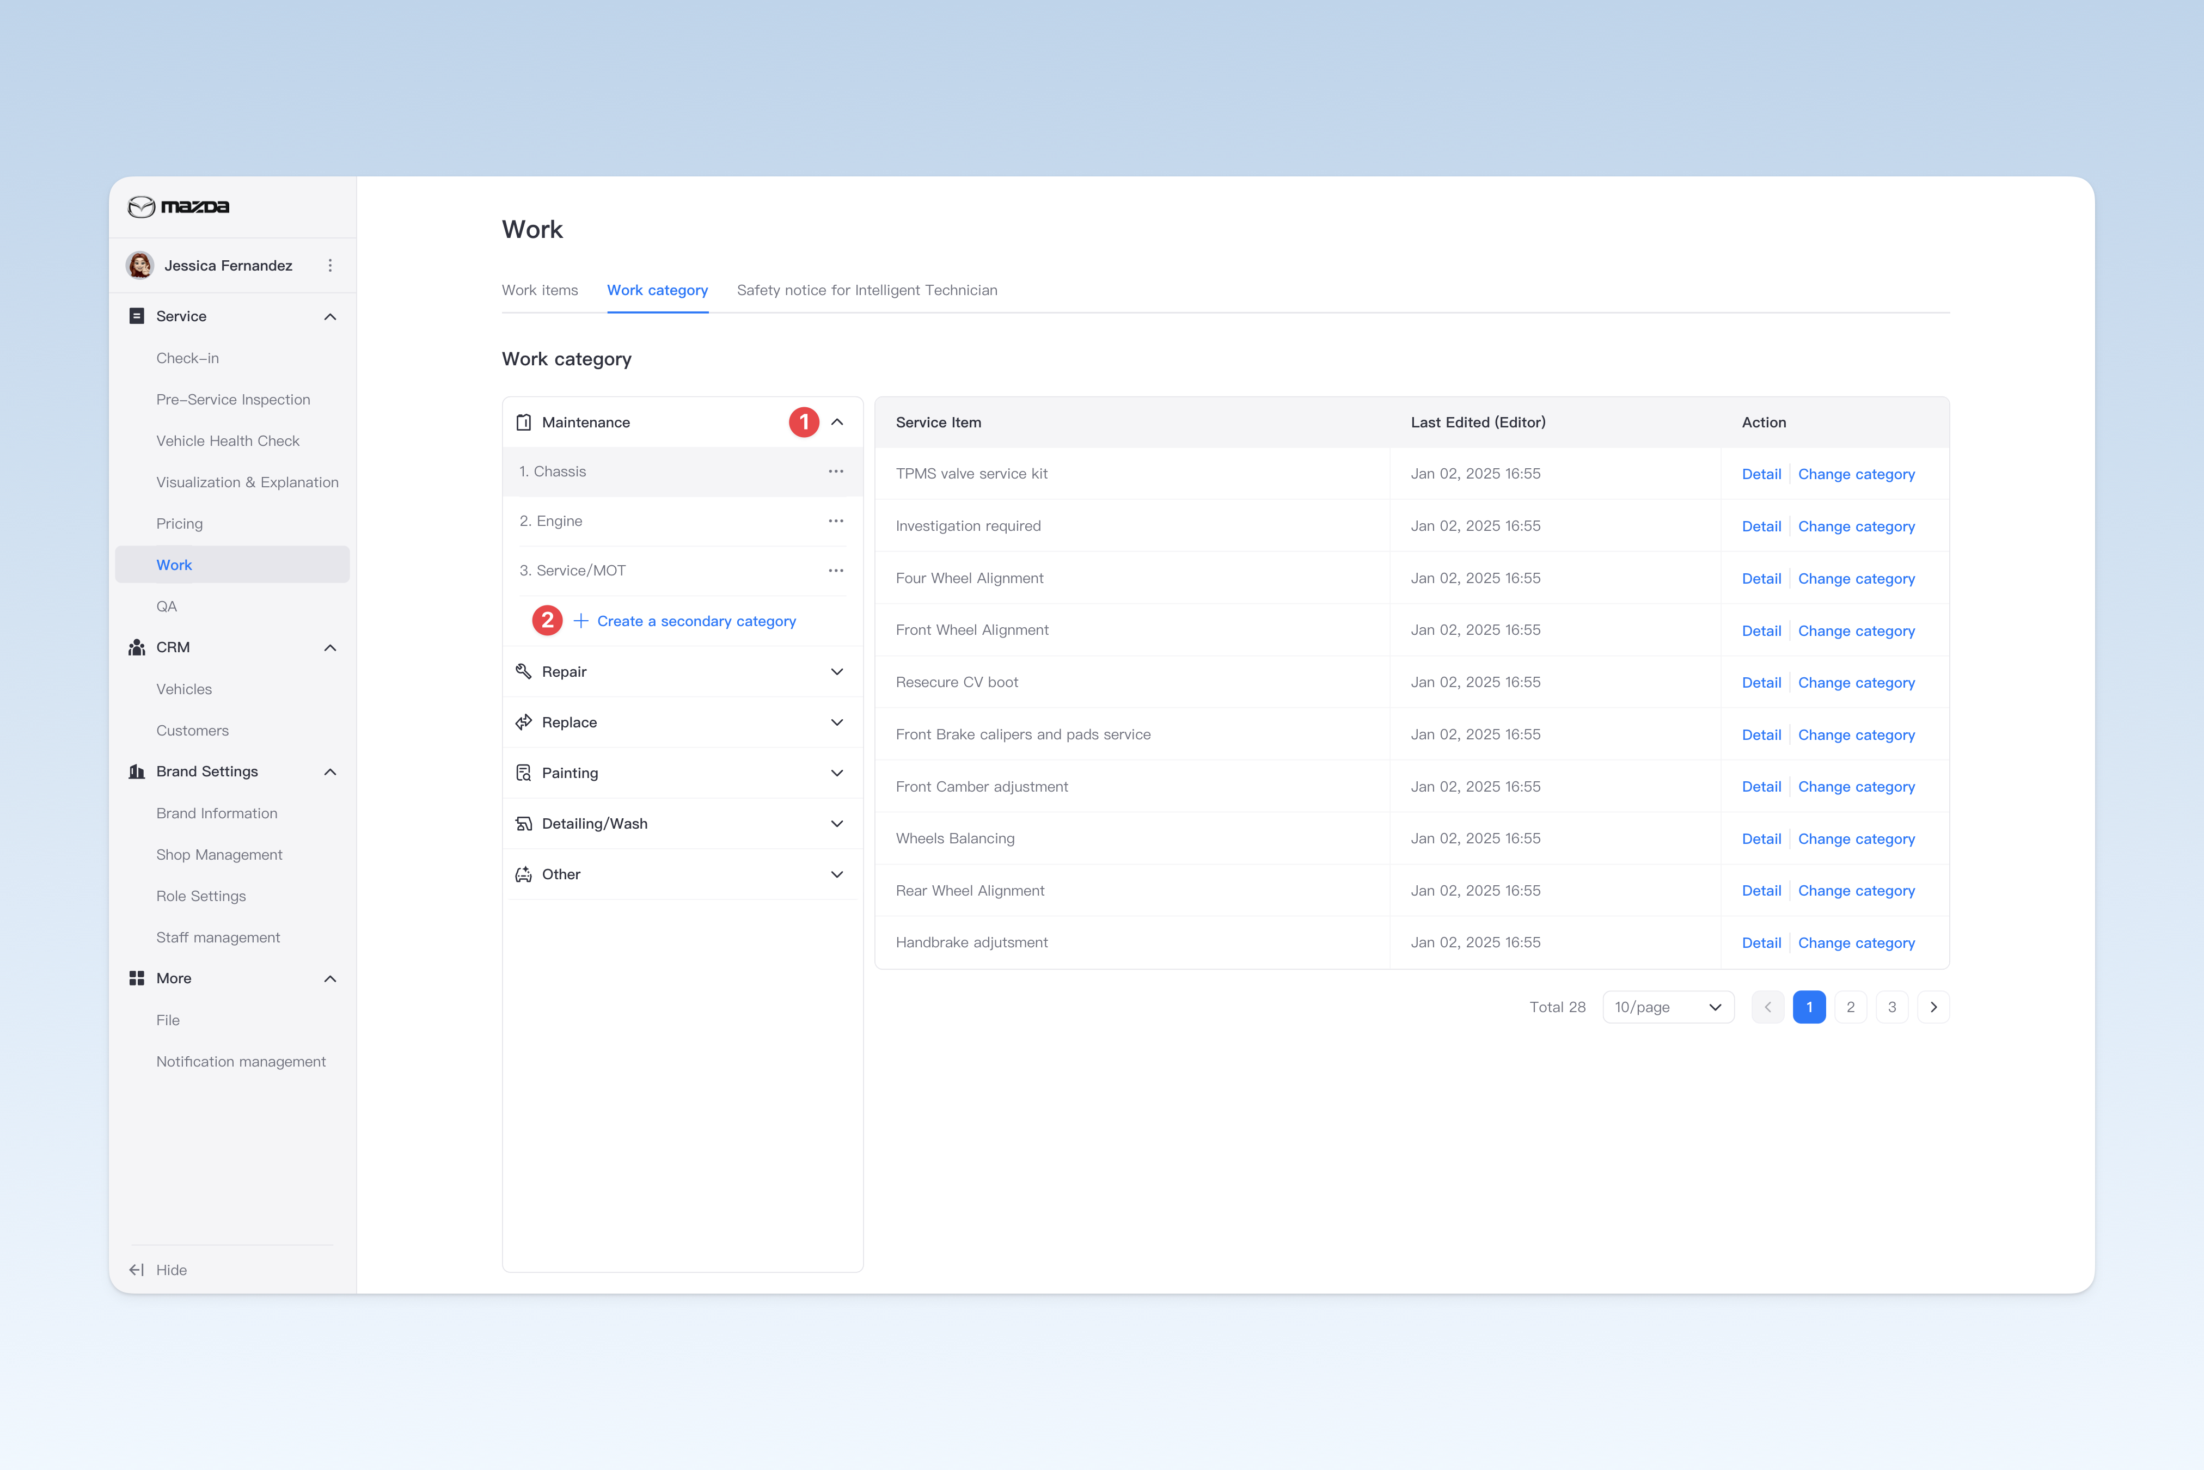Image resolution: width=2204 pixels, height=1470 pixels.
Task: Click the Repair wrench icon
Action: coord(524,671)
